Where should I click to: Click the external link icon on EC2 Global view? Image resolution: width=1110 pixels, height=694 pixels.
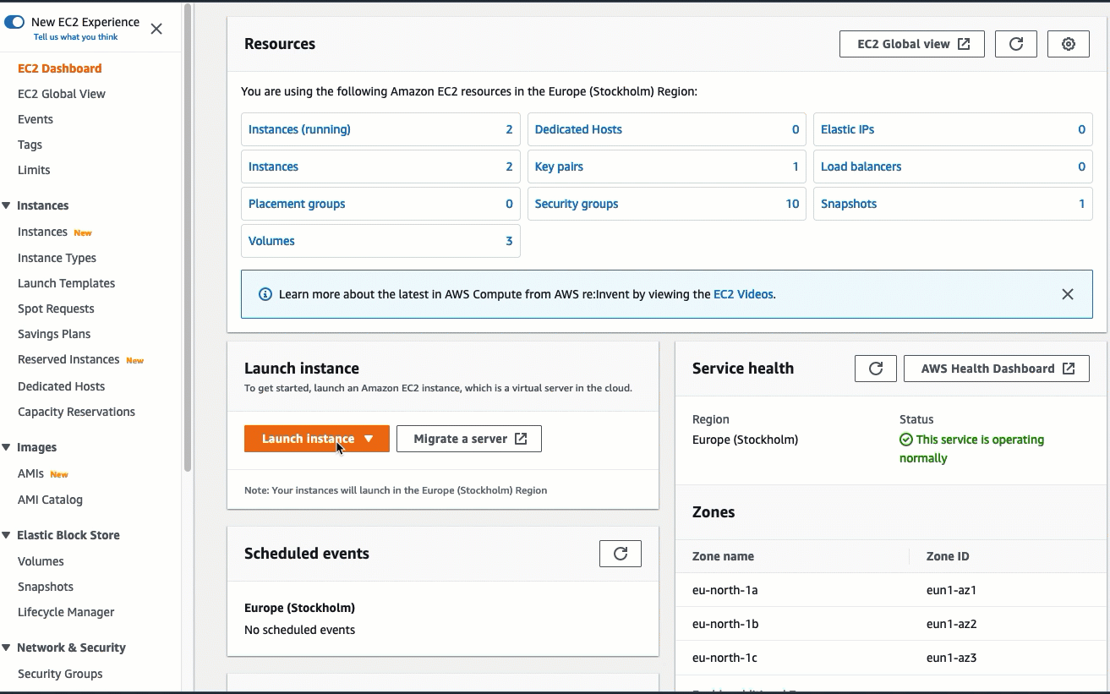pos(965,43)
